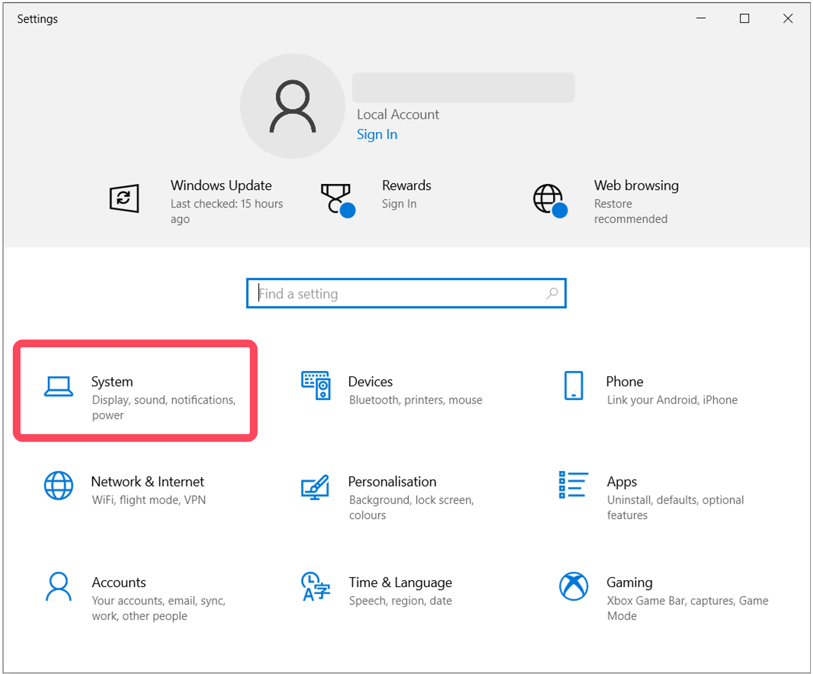Viewport: 813px width, 674px height.
Task: Open the Windows Update status label
Action: pyautogui.click(x=221, y=185)
